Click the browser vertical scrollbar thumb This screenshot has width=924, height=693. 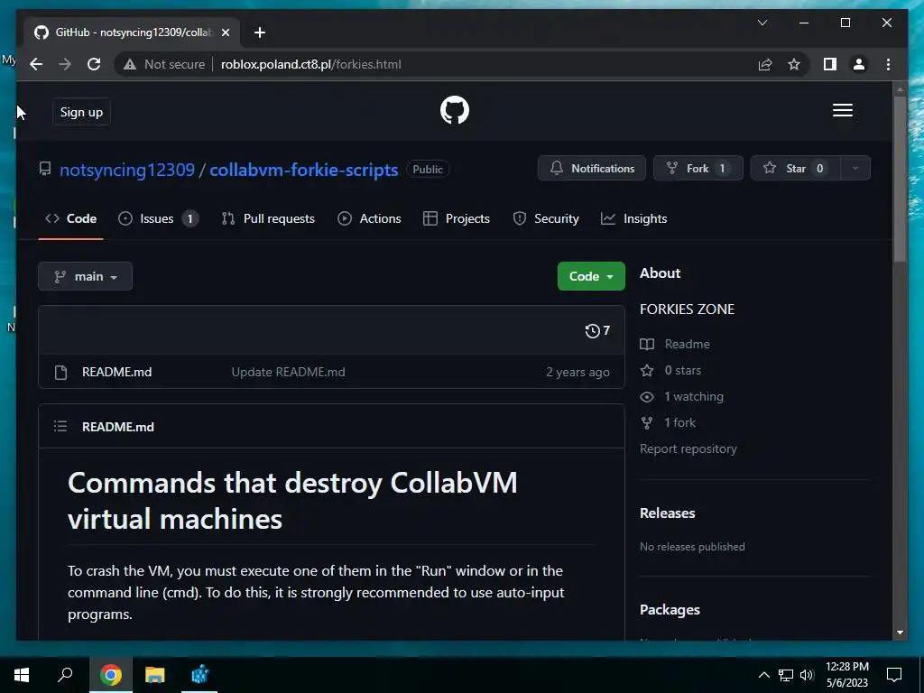click(x=900, y=179)
